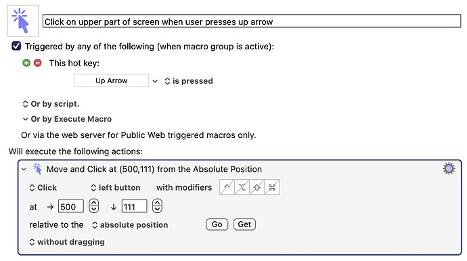Open the hot key chevron dropdown

(155, 81)
